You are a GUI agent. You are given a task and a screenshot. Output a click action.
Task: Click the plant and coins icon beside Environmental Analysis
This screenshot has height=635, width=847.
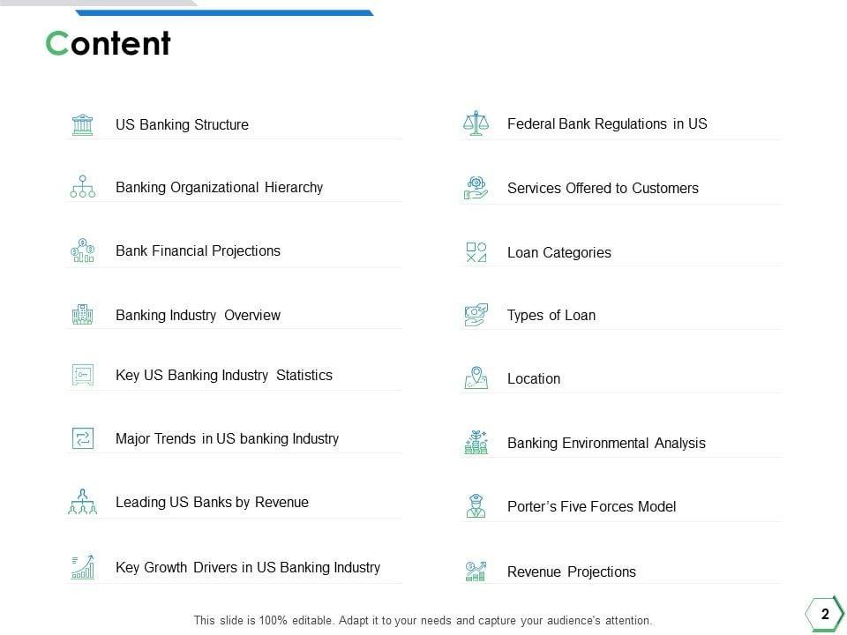[476, 443]
